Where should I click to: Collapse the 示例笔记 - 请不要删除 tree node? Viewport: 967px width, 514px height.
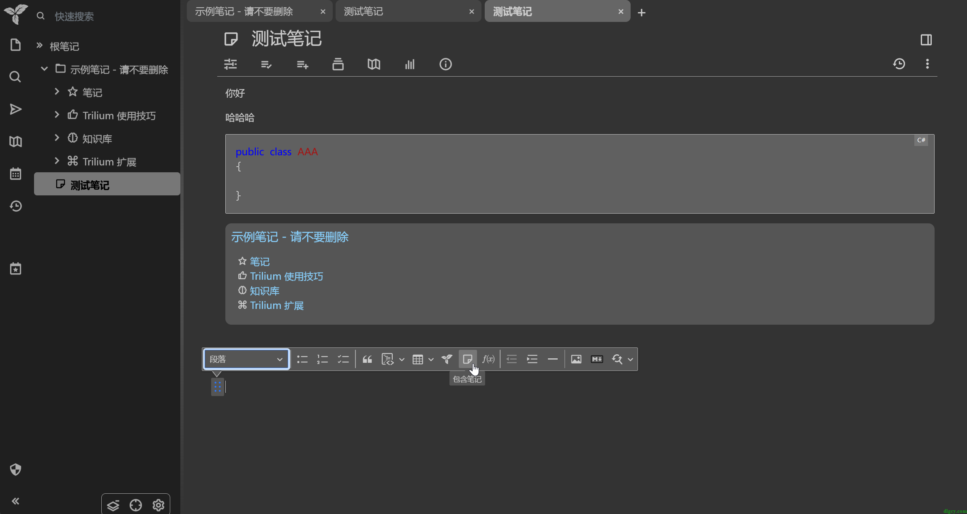[44, 69]
